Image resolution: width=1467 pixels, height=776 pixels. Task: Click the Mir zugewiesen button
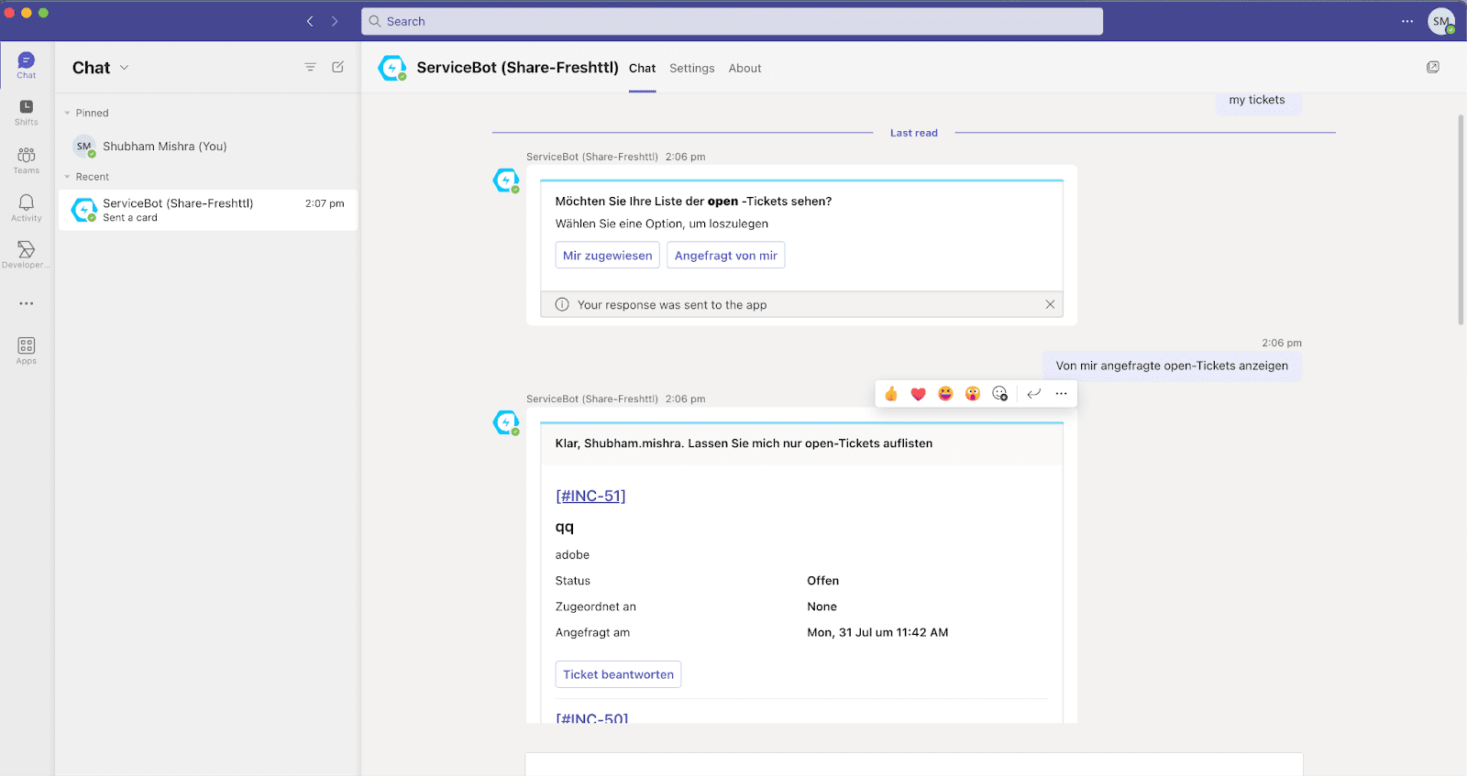[608, 256]
